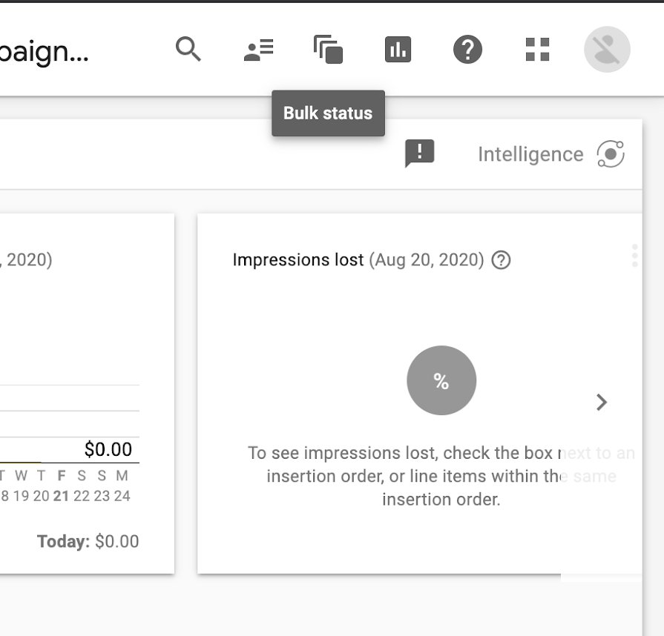The height and width of the screenshot is (636, 664).
Task: Go to the next card with the right chevron
Action: point(602,403)
